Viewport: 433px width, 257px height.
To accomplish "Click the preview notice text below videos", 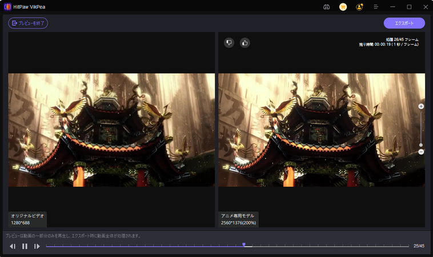I will (x=74, y=236).
